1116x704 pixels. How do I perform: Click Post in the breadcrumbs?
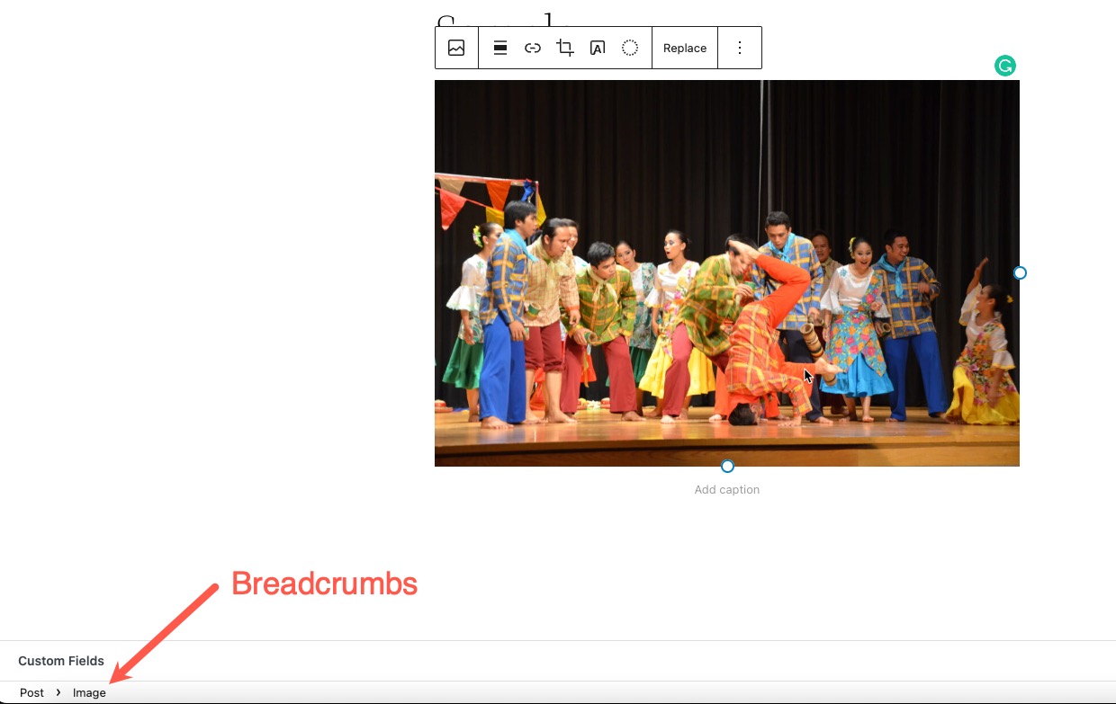pyautogui.click(x=31, y=693)
